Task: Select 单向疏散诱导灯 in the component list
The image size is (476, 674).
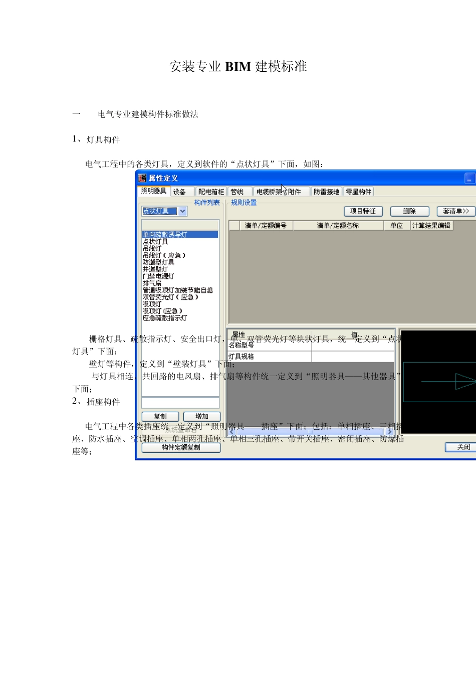Action: tap(180, 234)
